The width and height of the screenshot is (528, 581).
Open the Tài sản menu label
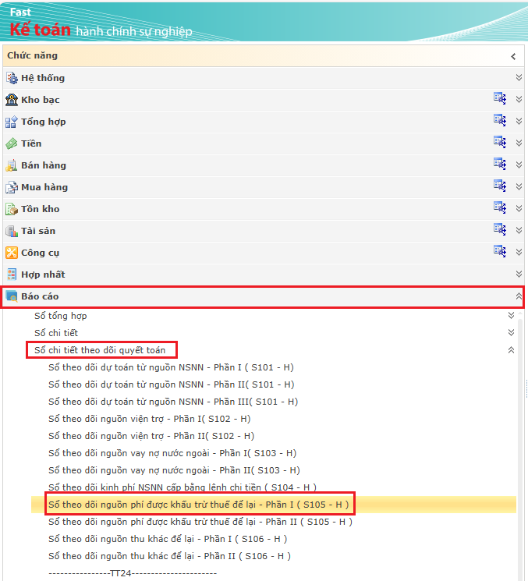38,231
